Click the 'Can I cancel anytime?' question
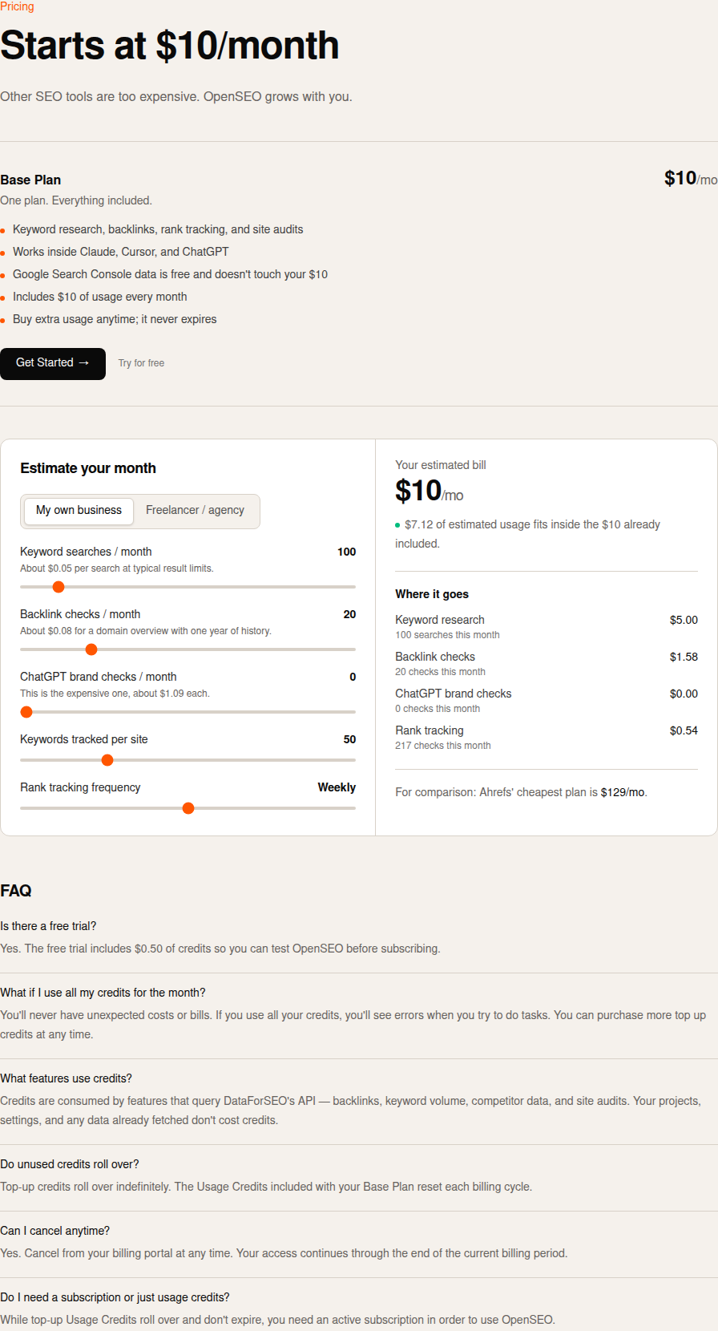Screen dimensions: 718x1331 (x=55, y=1231)
